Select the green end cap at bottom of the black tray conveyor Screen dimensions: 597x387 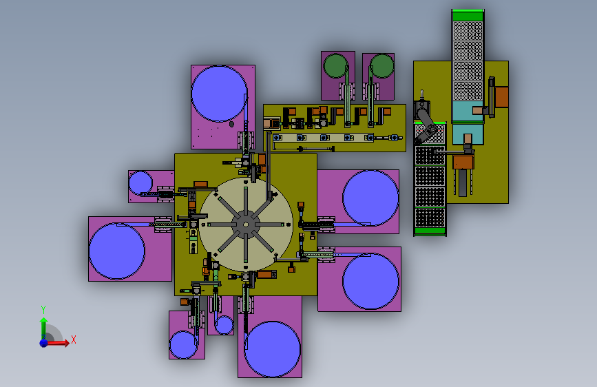[x=430, y=231]
